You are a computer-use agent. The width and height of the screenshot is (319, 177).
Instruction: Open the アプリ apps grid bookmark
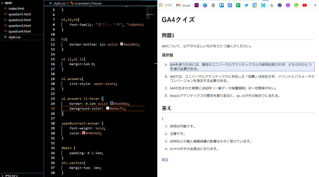pyautogui.click(x=166, y=5)
